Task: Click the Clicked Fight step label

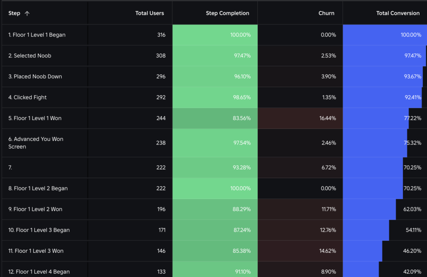Action: [28, 97]
